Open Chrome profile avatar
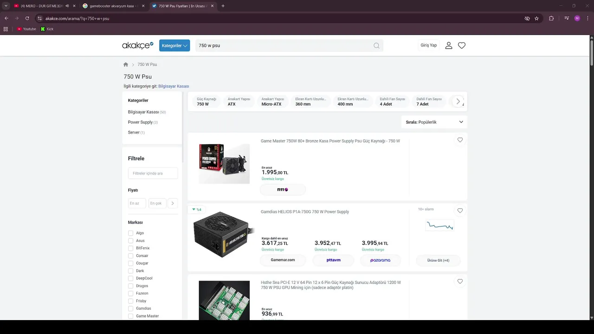The height and width of the screenshot is (334, 594). 577,18
